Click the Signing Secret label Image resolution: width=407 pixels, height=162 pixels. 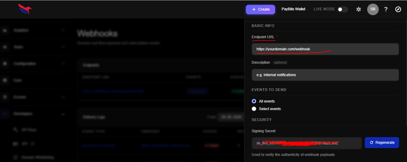point(264,131)
